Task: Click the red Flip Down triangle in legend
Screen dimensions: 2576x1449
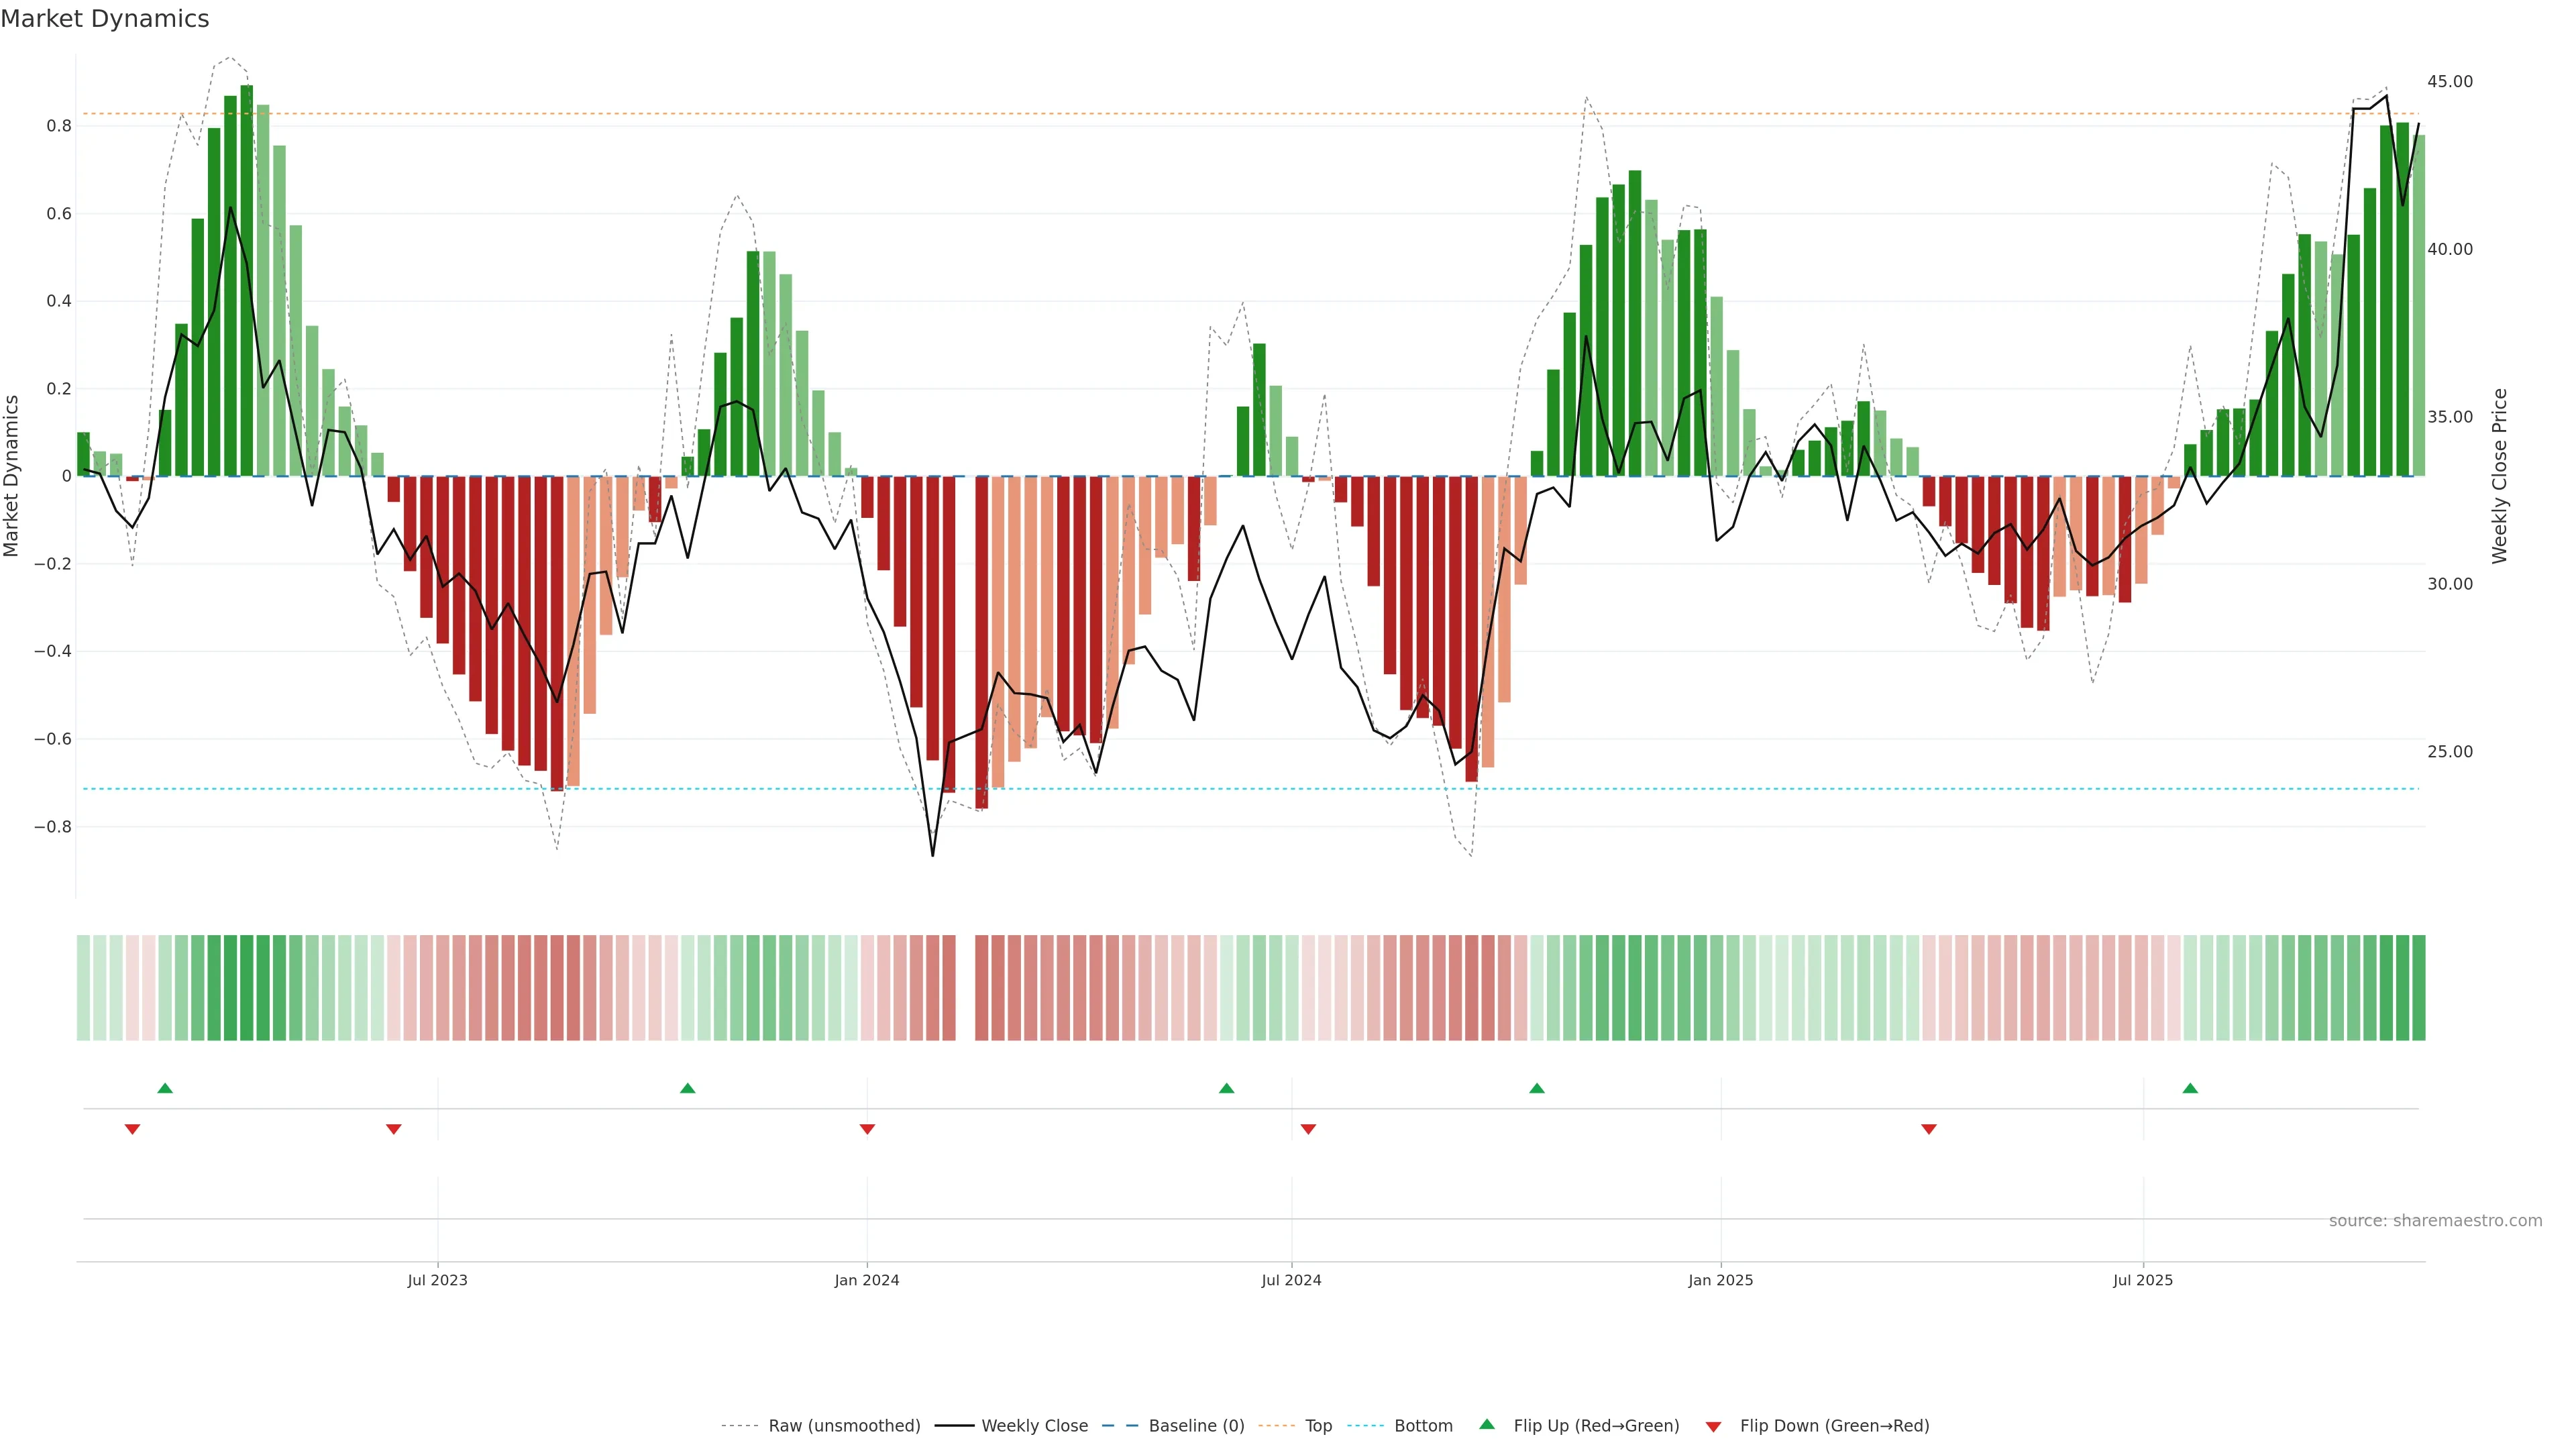Action: 1713,1427
